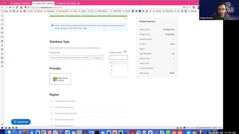Click the red circular sidebar icon
239x134 pixels.
(x=2, y=58)
